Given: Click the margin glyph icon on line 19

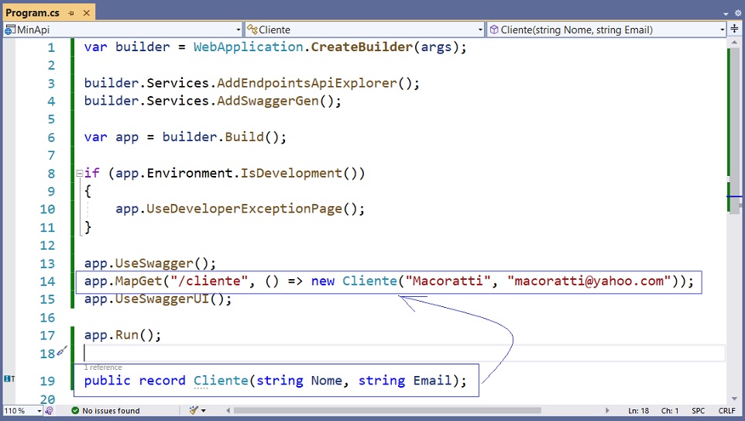Looking at the screenshot, I should pos(9,378).
